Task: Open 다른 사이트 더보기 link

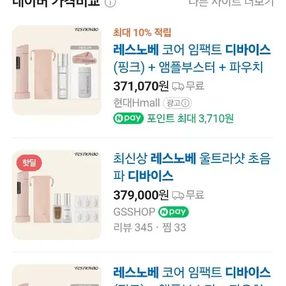Action: pos(231,3)
